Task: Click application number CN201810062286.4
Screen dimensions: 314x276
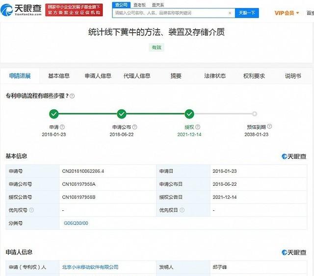Action: point(83,171)
